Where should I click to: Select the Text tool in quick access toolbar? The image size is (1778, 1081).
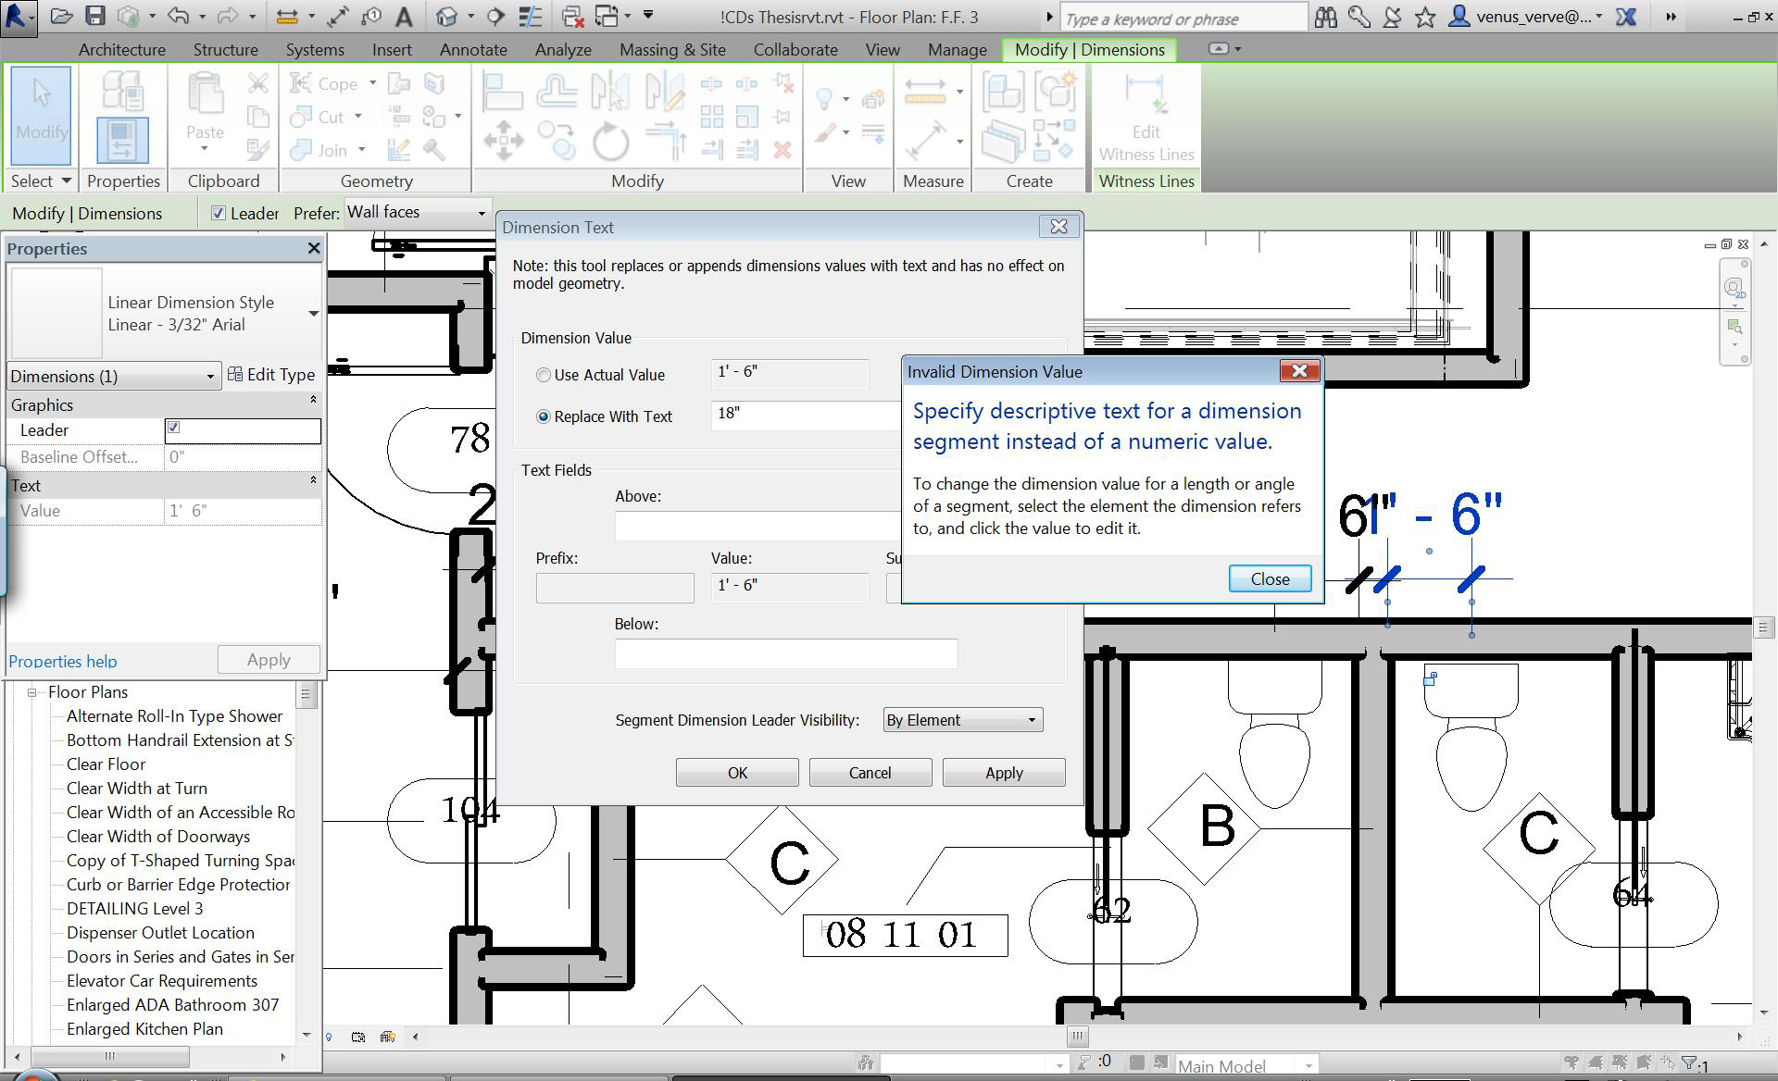point(404,17)
